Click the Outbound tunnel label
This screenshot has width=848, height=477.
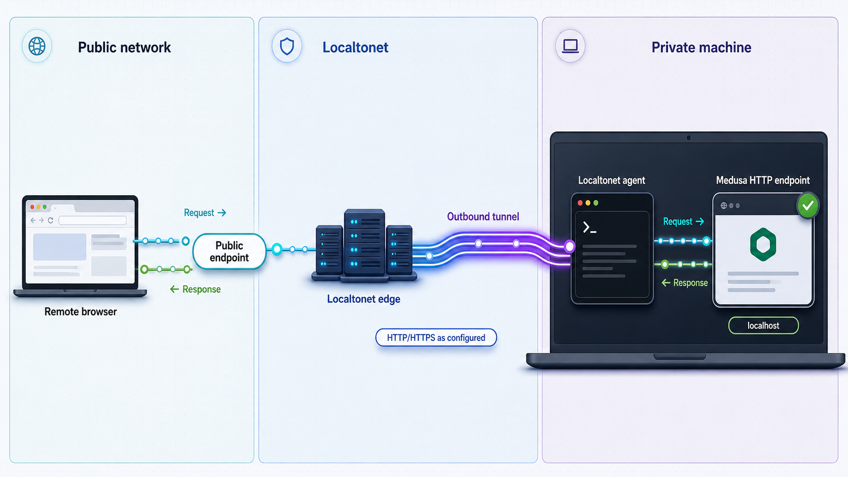(x=483, y=216)
